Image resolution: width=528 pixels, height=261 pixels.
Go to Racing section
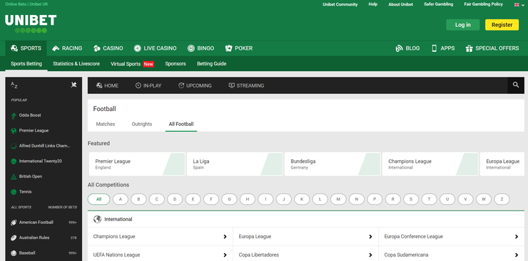pos(67,48)
